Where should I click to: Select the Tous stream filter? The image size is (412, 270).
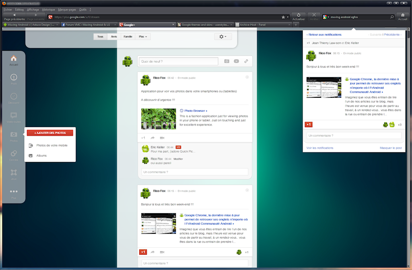(100, 37)
